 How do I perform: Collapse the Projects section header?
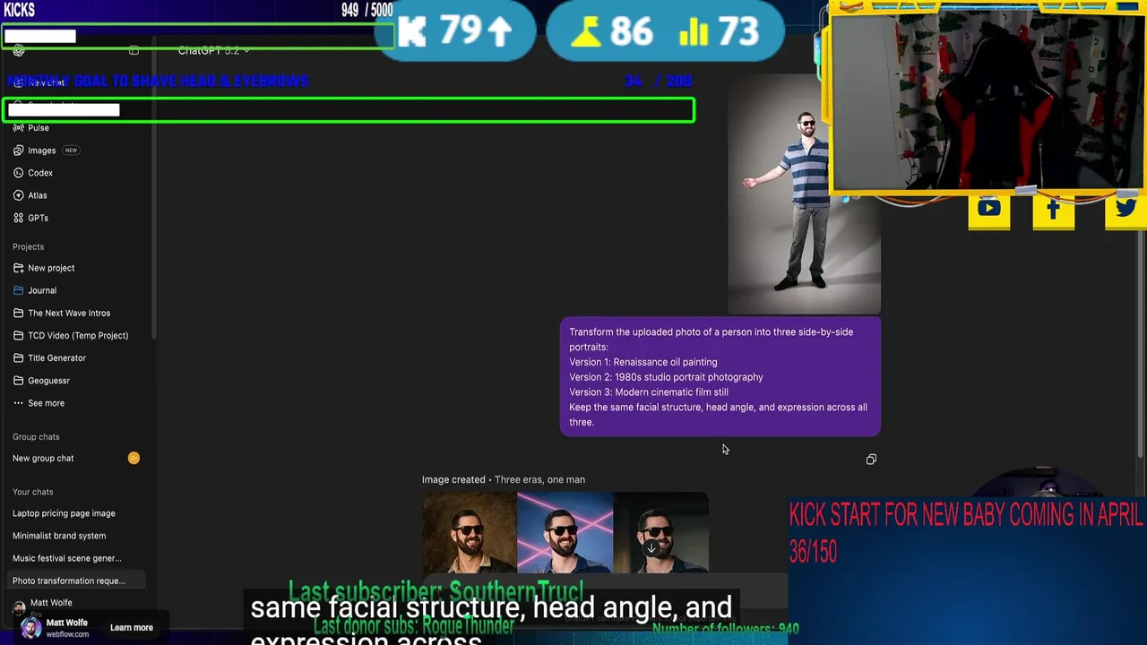click(x=28, y=246)
